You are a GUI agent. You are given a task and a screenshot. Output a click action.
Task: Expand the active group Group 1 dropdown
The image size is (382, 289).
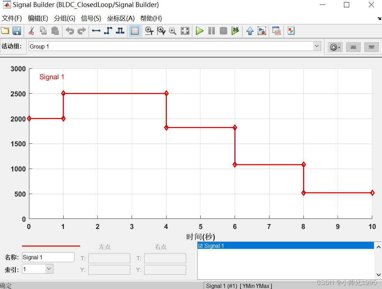click(x=317, y=46)
